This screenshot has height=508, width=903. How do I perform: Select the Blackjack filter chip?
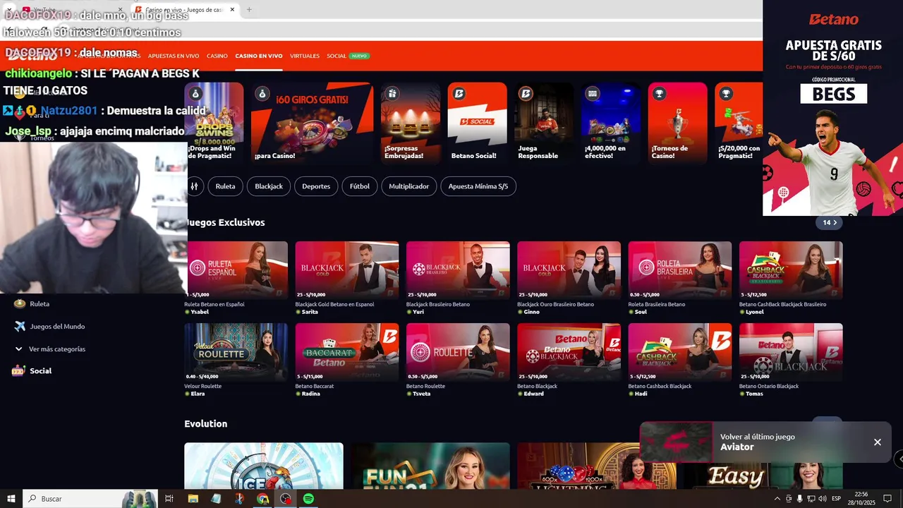click(x=269, y=186)
